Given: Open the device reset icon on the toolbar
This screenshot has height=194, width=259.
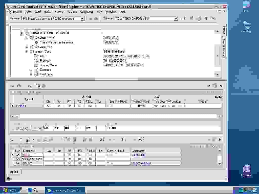Looking at the screenshot, I should tap(199, 18).
